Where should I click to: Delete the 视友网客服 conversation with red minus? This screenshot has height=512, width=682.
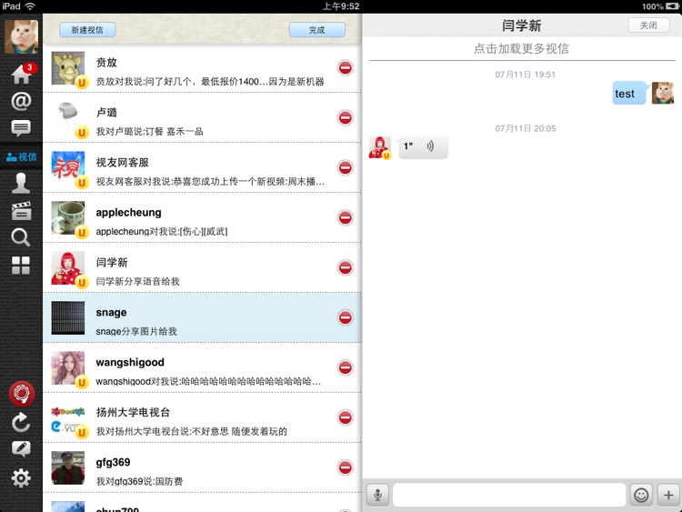click(346, 168)
